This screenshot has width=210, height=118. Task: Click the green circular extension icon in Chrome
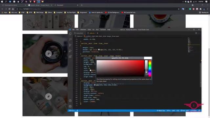tap(190, 9)
